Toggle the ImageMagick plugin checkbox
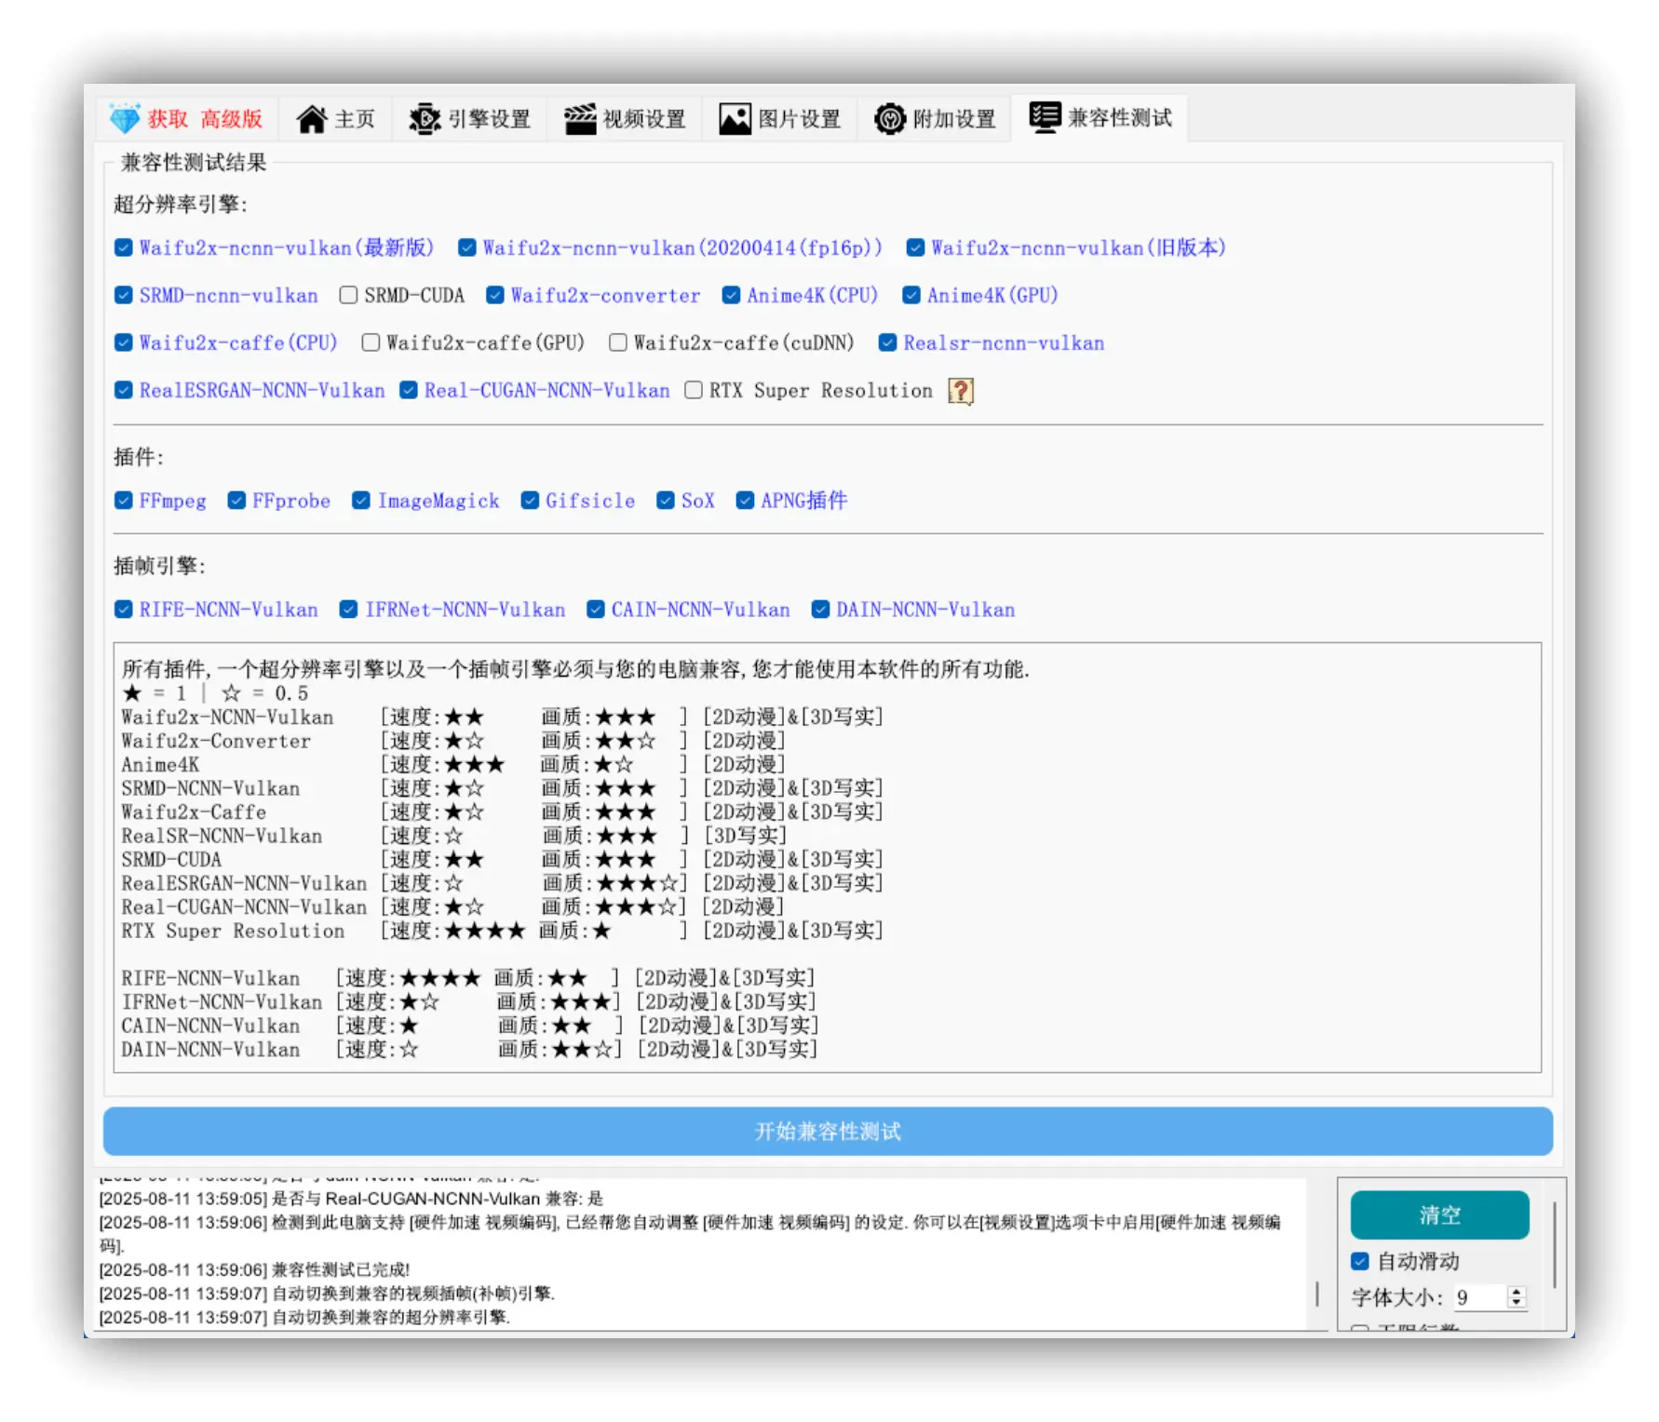 click(x=361, y=501)
